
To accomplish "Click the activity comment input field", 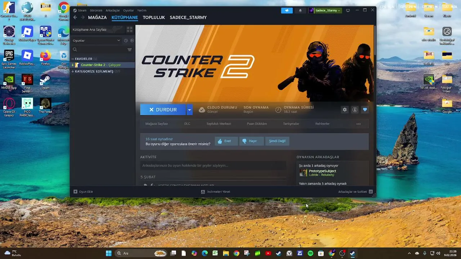I will (x=213, y=165).
